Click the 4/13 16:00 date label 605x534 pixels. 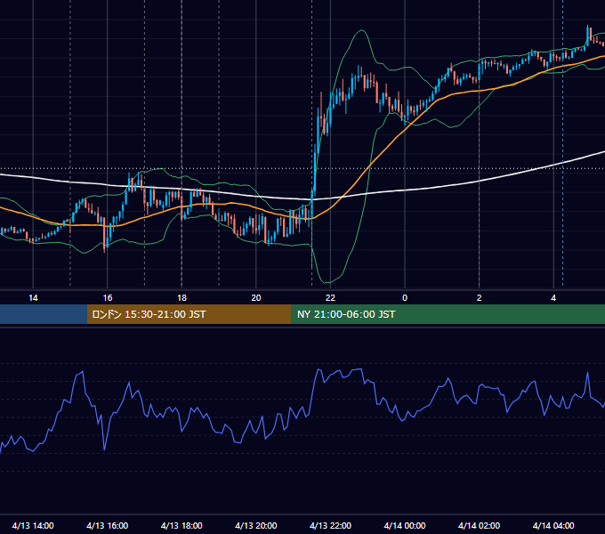[108, 525]
